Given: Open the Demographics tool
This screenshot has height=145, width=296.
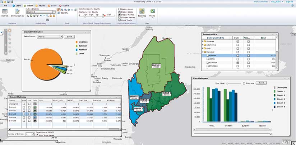Looking at the screenshot, I should pos(17,13).
